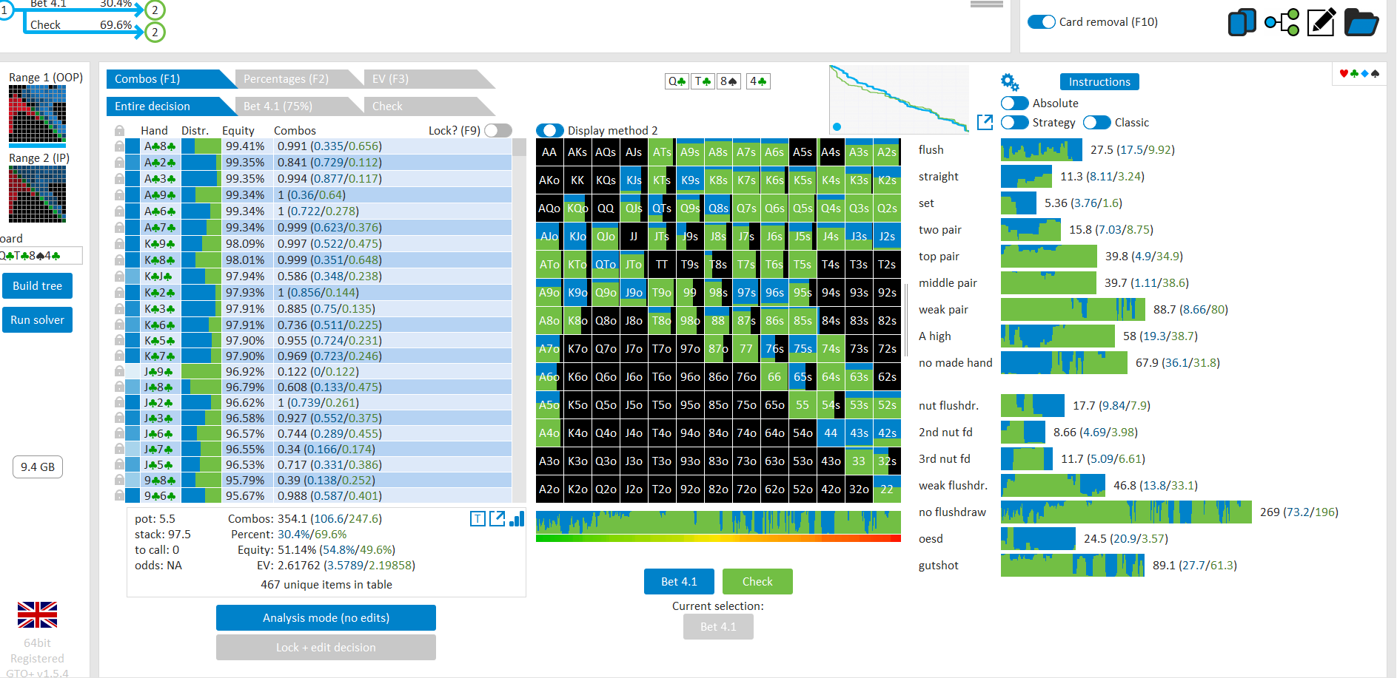Image resolution: width=1397 pixels, height=678 pixels.
Task: Open the range cards icon in the top toolbar
Action: coord(1242,22)
